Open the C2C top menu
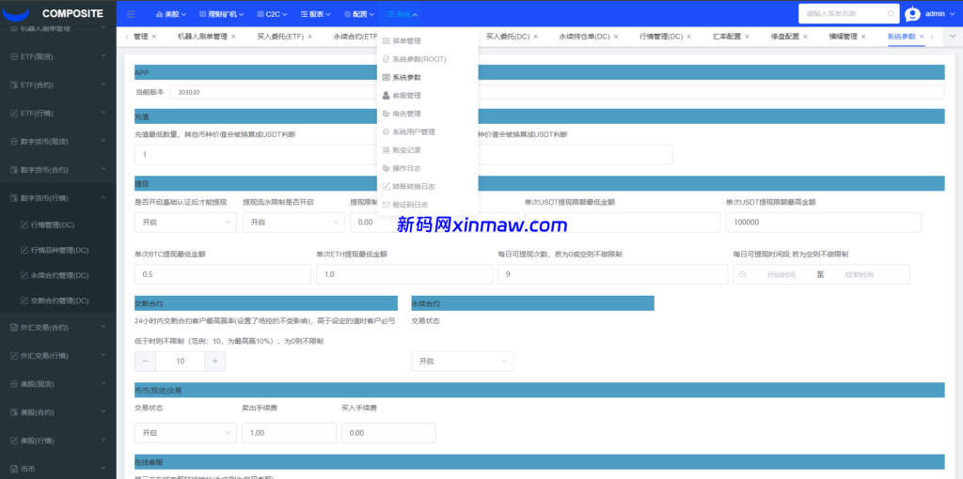The image size is (963, 479). click(x=272, y=14)
